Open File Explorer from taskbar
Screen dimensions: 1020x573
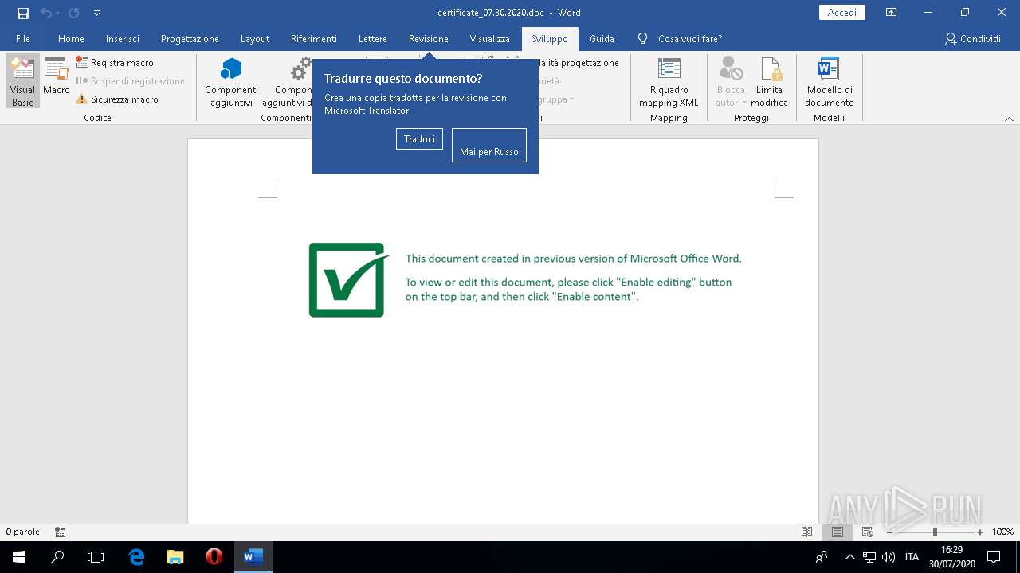[175, 557]
